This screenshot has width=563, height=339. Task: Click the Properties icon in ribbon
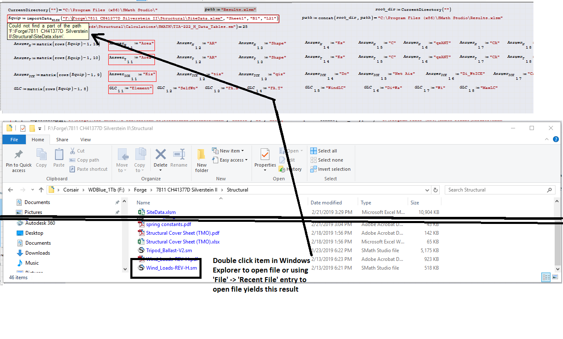(x=265, y=155)
